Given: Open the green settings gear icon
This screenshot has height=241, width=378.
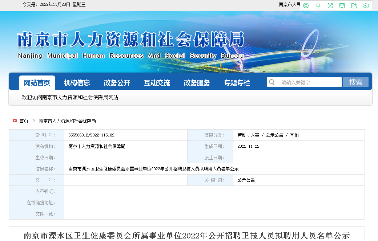Looking at the screenshot, I should point(366,6).
